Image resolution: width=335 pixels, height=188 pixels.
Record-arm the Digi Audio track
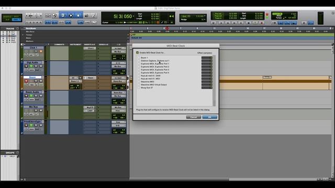click(26, 66)
